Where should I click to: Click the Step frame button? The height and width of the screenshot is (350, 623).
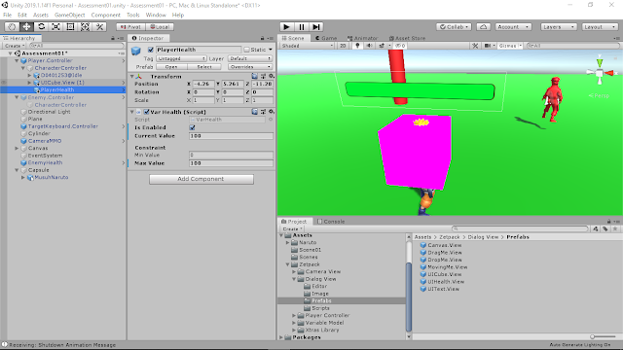(316, 26)
